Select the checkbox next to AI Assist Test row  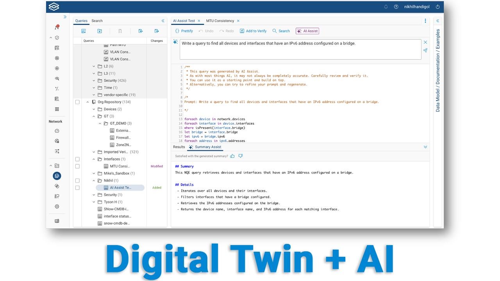77,188
